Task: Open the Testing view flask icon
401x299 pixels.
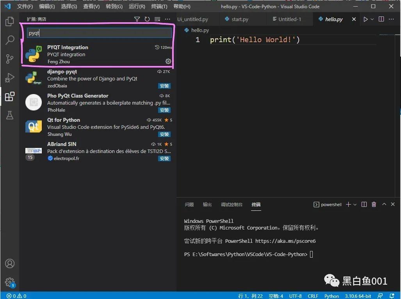Action: [x=9, y=115]
